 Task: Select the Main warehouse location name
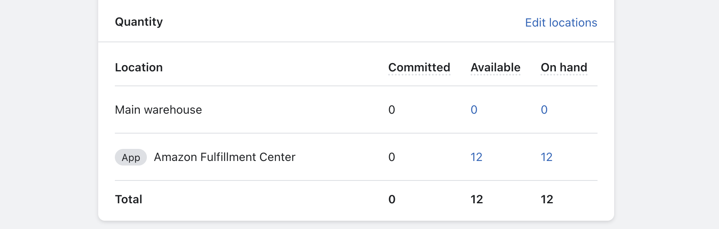pos(158,110)
